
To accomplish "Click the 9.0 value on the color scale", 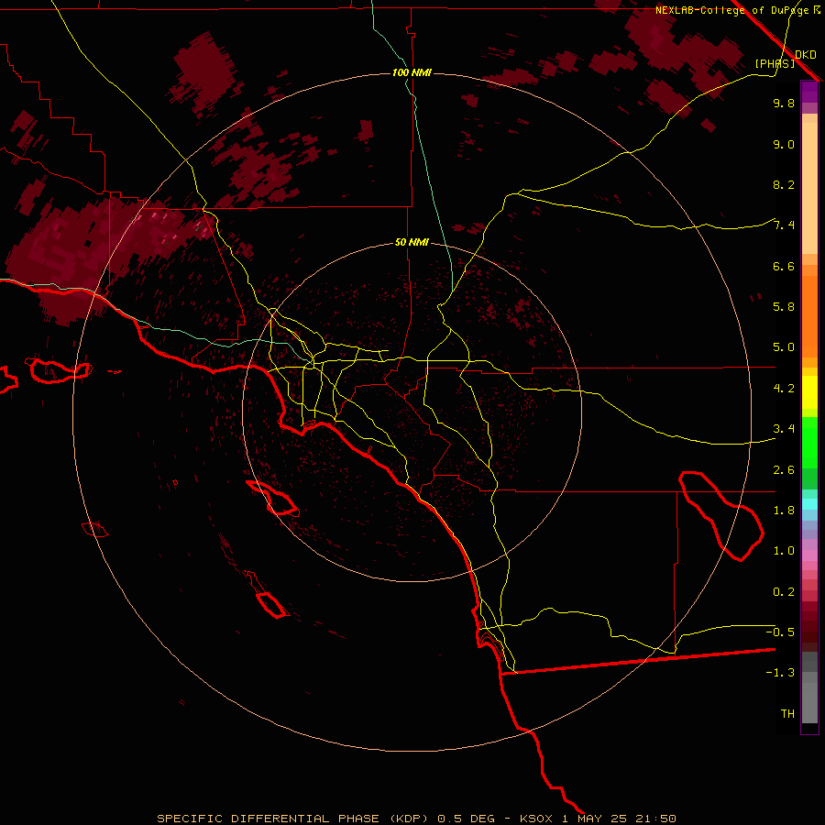I will (784, 145).
